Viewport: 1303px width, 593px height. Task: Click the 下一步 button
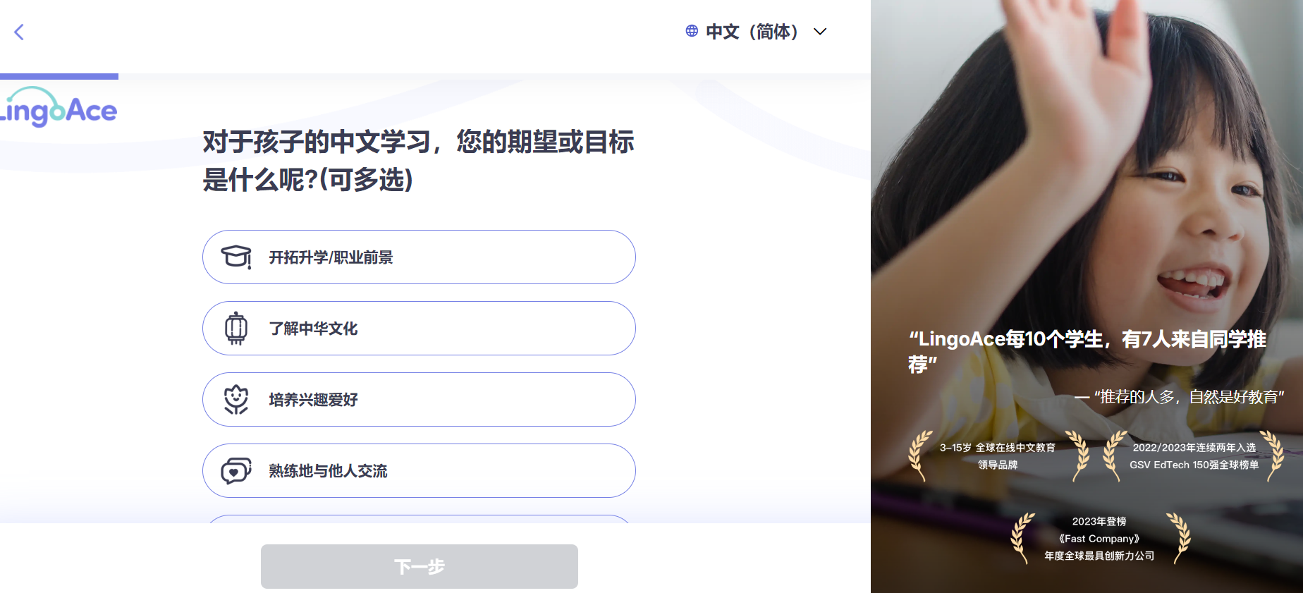pos(420,566)
